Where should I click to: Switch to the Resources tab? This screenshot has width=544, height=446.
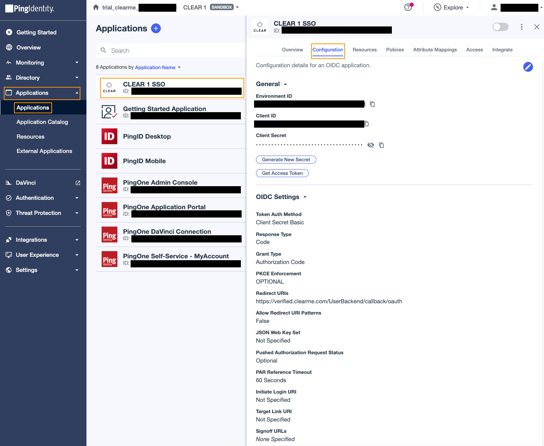click(x=364, y=49)
